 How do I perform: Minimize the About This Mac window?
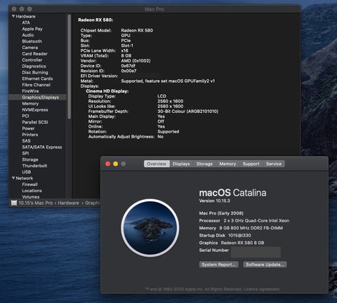pyautogui.click(x=116, y=164)
